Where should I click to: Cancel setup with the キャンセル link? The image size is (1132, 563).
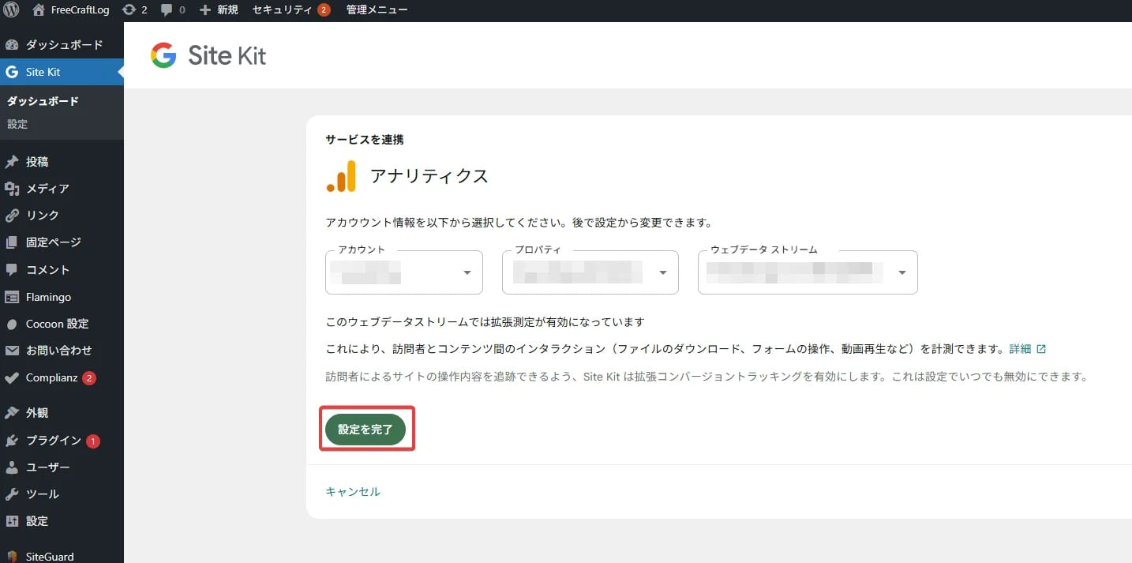click(352, 490)
